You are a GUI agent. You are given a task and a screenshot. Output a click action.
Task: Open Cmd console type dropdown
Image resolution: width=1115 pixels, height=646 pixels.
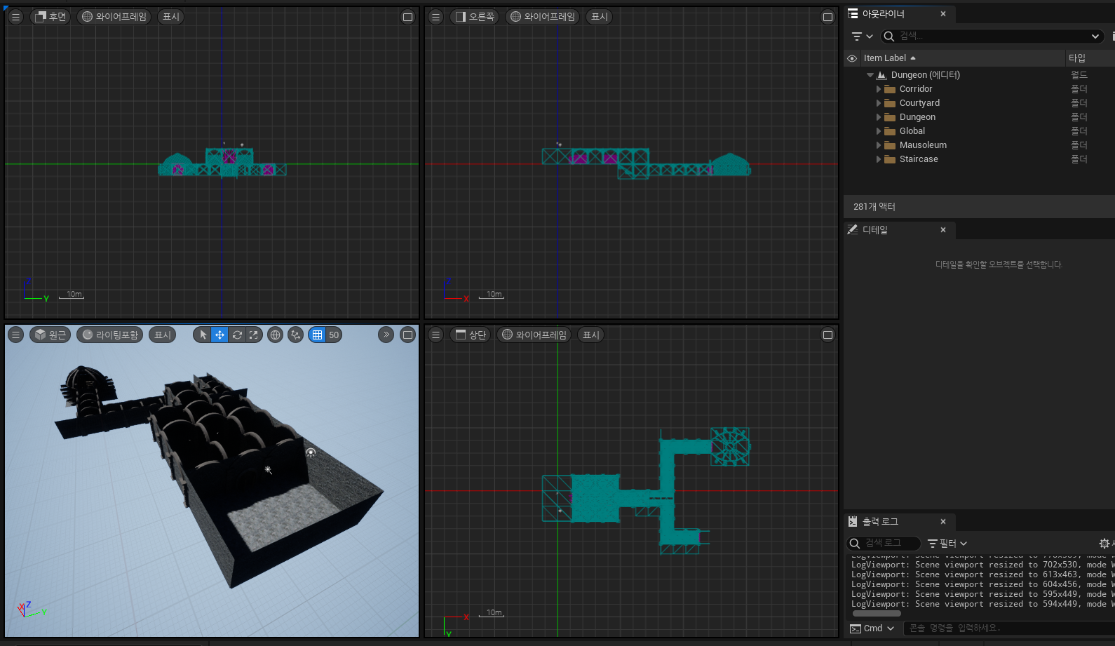coord(872,628)
